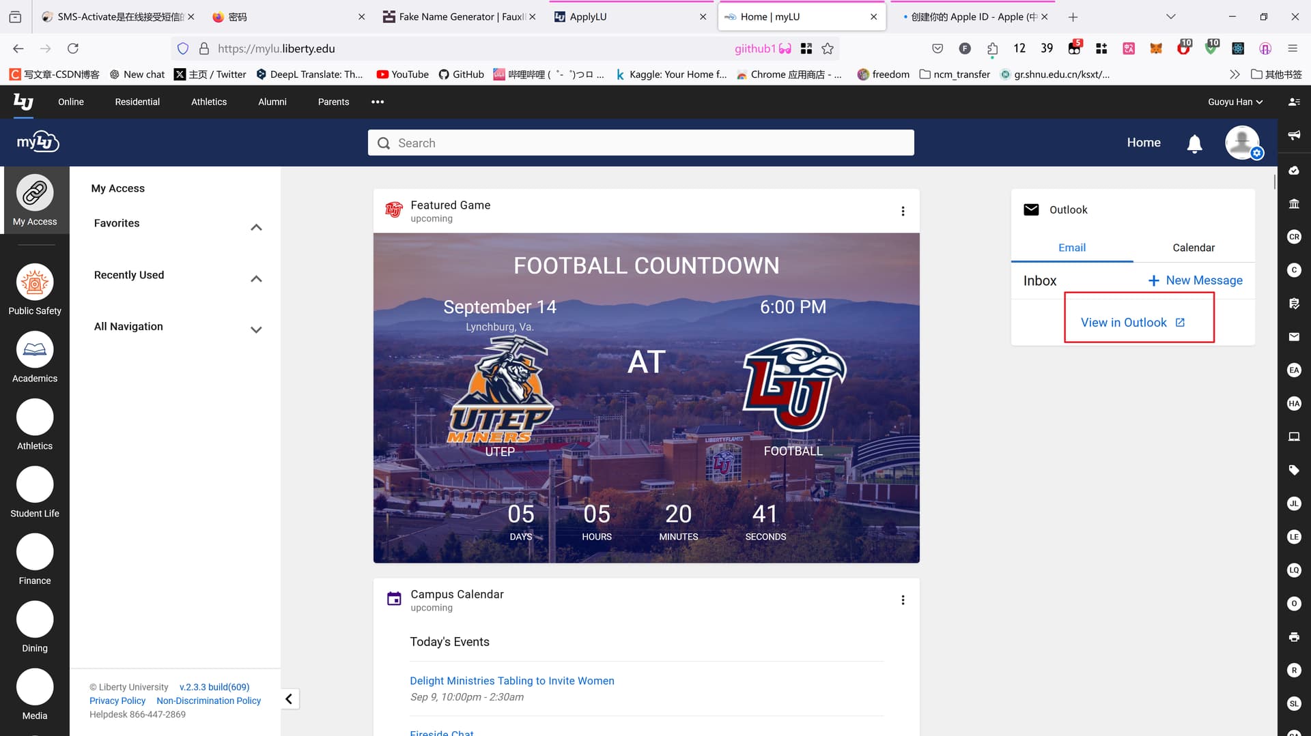
Task: Click the EA shortcut in right rail
Action: pyautogui.click(x=1294, y=370)
